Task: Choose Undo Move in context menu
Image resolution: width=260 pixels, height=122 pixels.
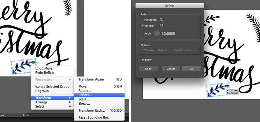Action: click(x=44, y=68)
